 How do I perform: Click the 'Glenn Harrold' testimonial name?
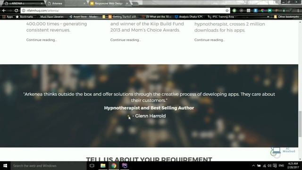(150, 116)
